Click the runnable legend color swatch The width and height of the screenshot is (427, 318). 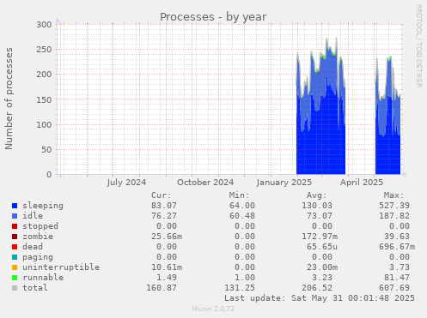[15, 278]
